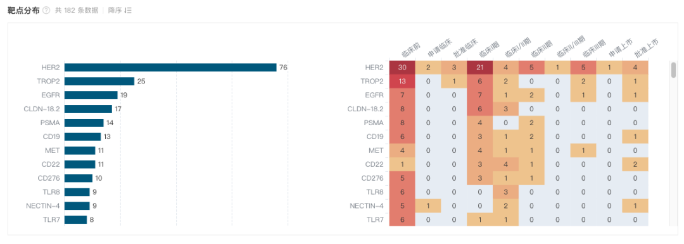
Task: Click HER2 临床前 heatmap cell showing 30
Action: coord(402,68)
